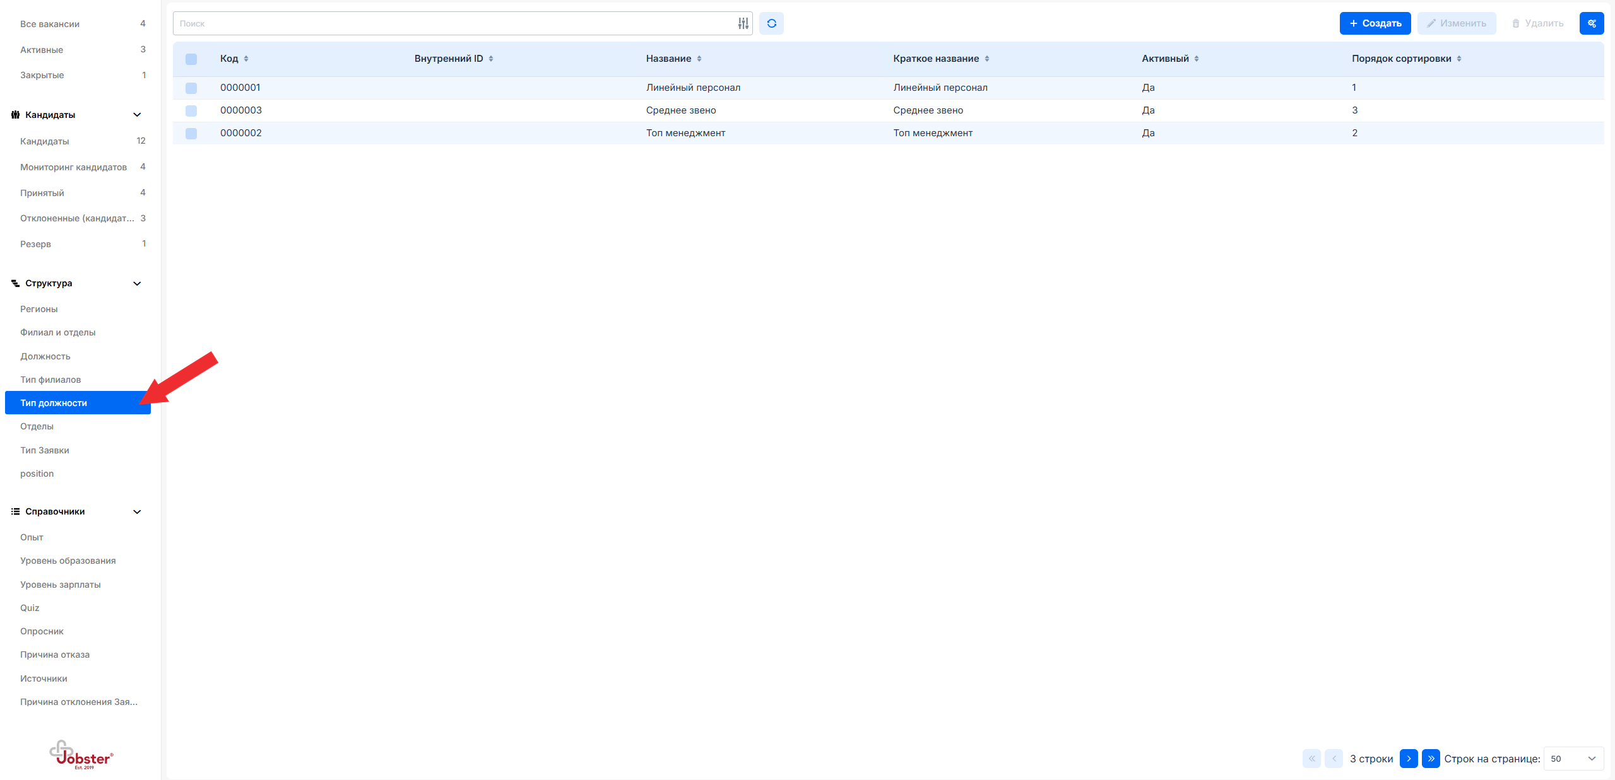Sort by Название column arrows
The image size is (1615, 780).
coord(699,59)
